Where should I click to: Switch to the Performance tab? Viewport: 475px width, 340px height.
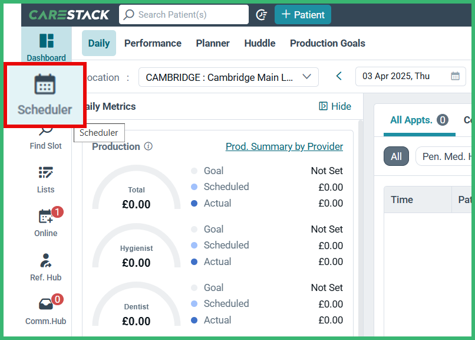click(153, 43)
